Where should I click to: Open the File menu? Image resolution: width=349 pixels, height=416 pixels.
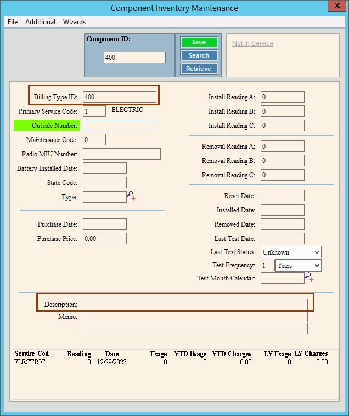[x=13, y=22]
